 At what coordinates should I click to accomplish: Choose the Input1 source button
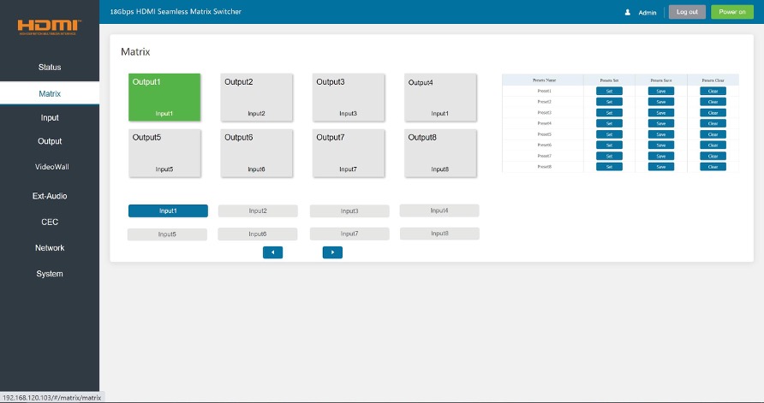[168, 210]
